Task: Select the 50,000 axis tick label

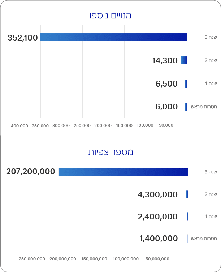Action: [x=166, y=126]
